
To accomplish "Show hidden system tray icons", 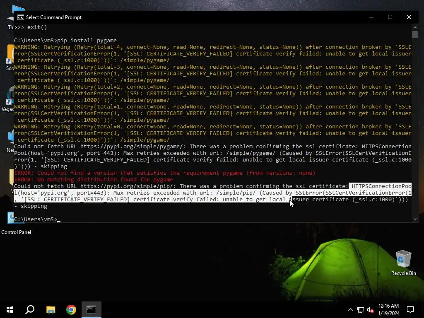I will (350, 310).
